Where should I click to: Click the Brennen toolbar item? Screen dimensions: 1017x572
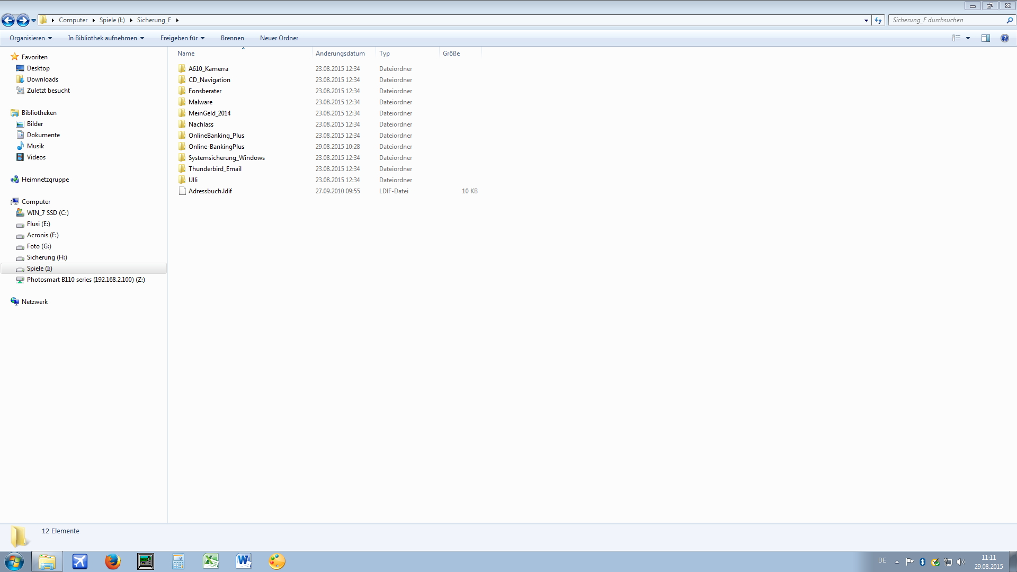pyautogui.click(x=233, y=38)
